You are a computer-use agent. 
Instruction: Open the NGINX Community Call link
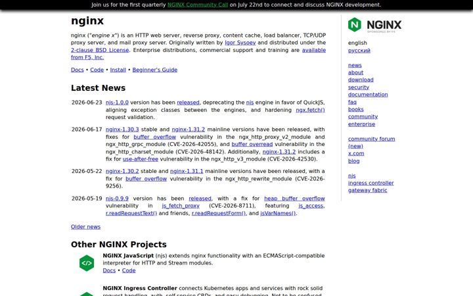point(198,5)
